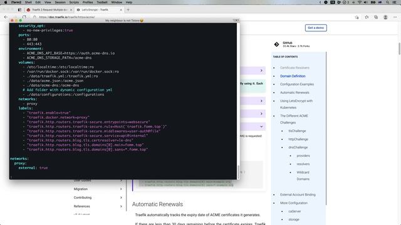Open the browser profile avatar icon

(385, 17)
